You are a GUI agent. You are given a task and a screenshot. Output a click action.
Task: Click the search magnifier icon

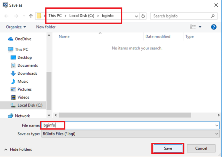[213, 16]
